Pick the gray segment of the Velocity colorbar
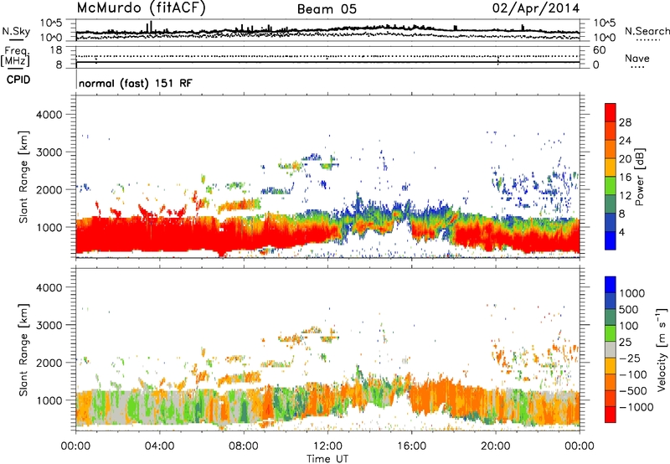Screen dimensions: 670x464 coord(611,350)
